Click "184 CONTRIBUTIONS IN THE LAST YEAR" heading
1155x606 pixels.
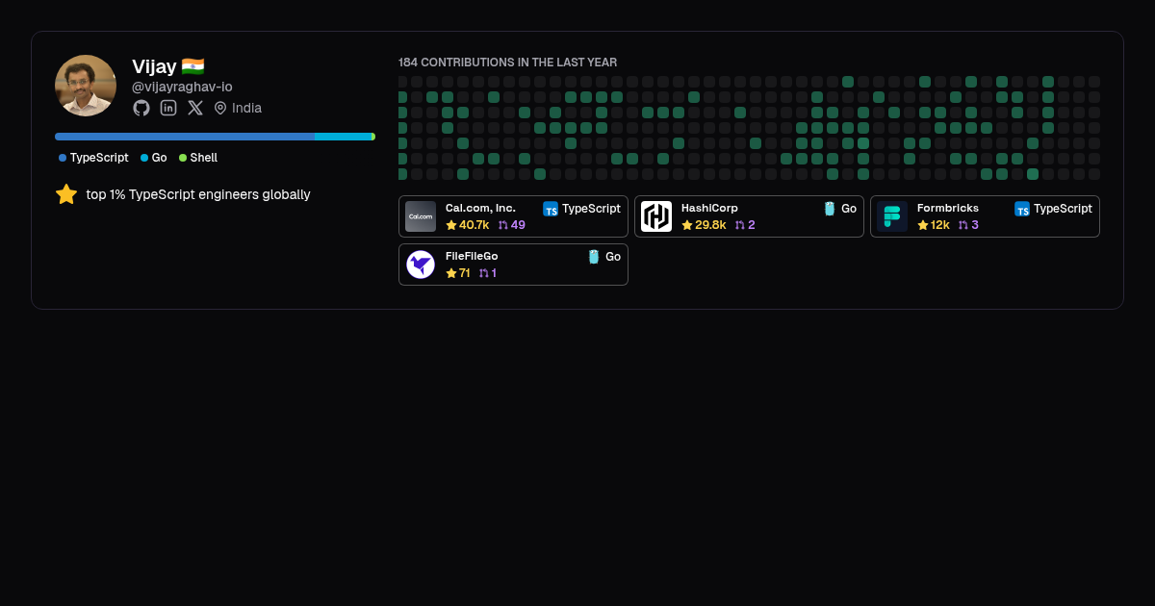(x=507, y=63)
